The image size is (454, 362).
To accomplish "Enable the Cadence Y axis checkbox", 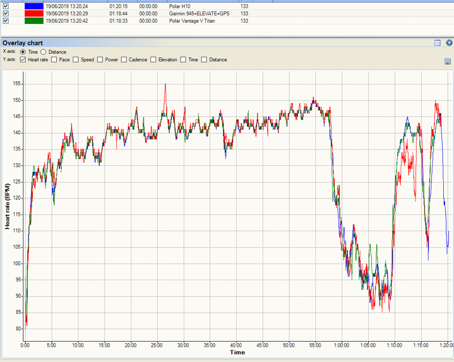I will click(124, 60).
